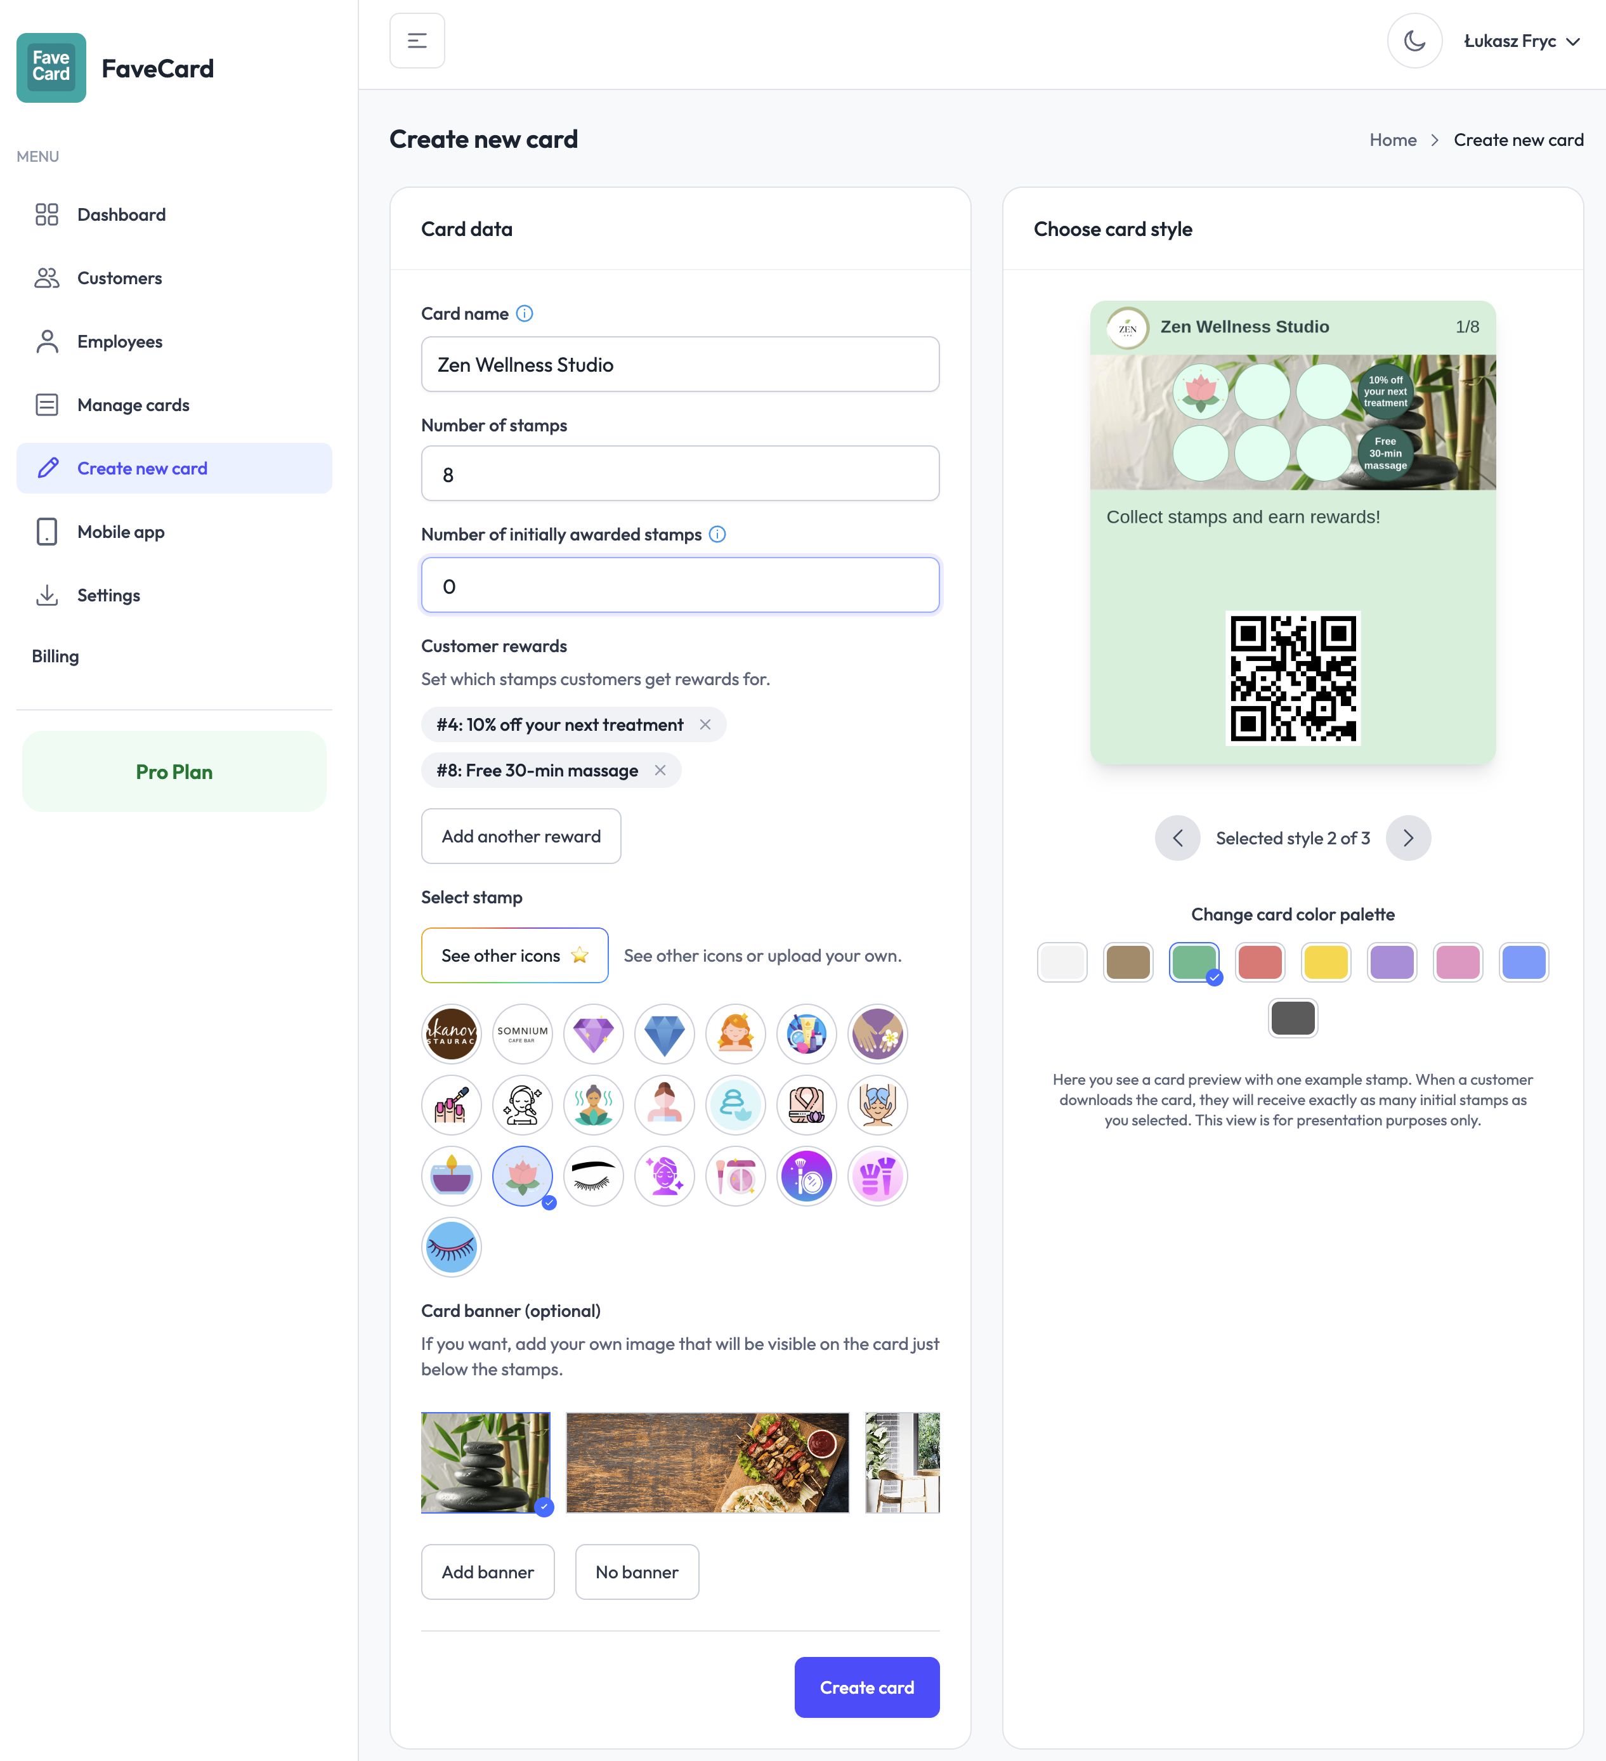Open Customers in sidebar menu
The height and width of the screenshot is (1761, 1606).
[120, 278]
